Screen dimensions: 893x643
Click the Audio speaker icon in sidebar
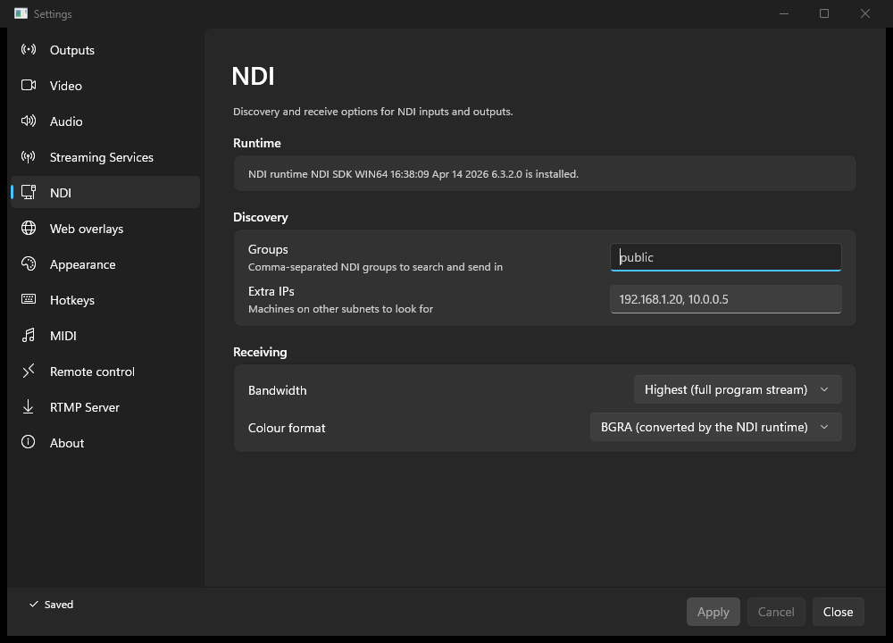pos(29,121)
